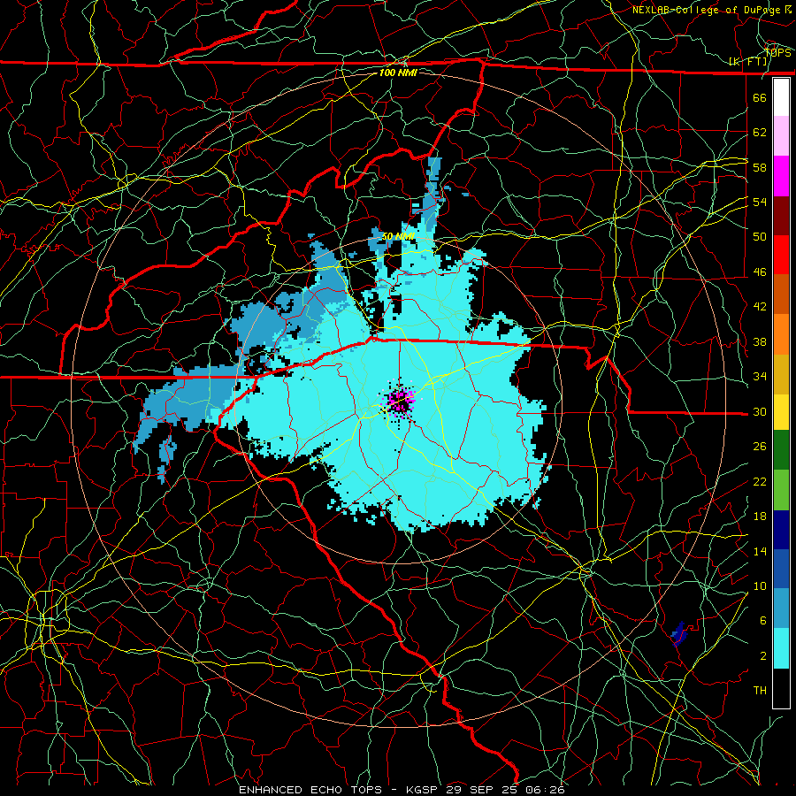Select the bright red legend swatch

click(x=781, y=255)
